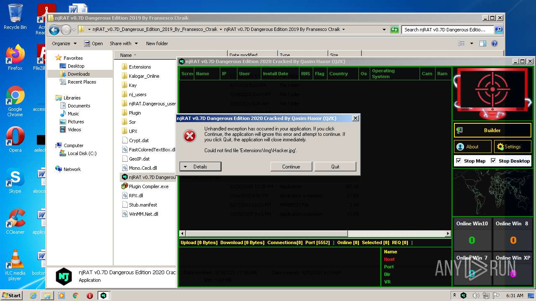Toggle the Stop Map checkbox
The image size is (536, 301).
(x=459, y=161)
